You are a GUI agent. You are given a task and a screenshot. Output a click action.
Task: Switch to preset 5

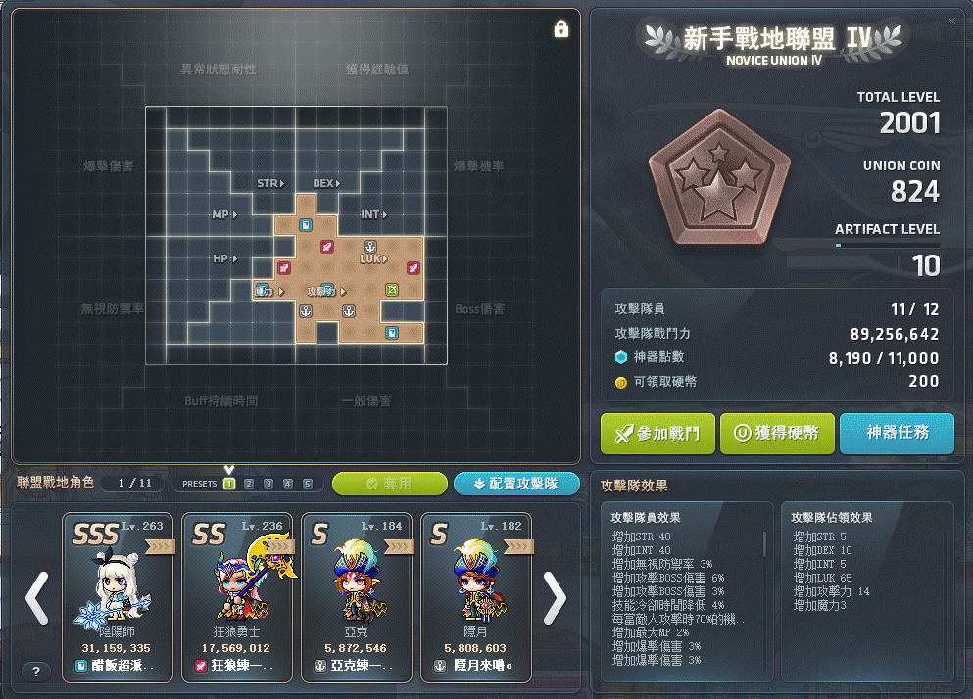tap(307, 484)
